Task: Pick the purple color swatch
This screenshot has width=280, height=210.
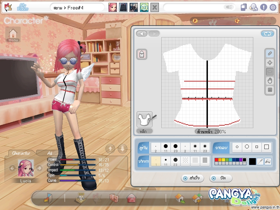Action: (x=241, y=160)
